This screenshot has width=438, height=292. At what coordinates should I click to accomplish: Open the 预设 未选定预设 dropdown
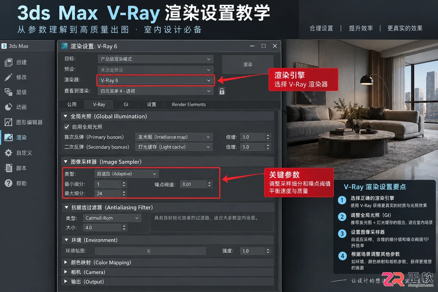pos(155,70)
